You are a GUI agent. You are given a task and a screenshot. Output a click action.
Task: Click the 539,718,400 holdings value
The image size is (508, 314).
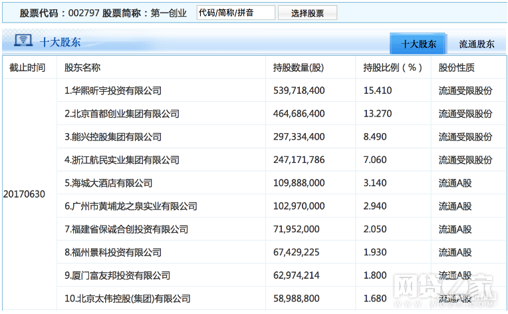299,90
